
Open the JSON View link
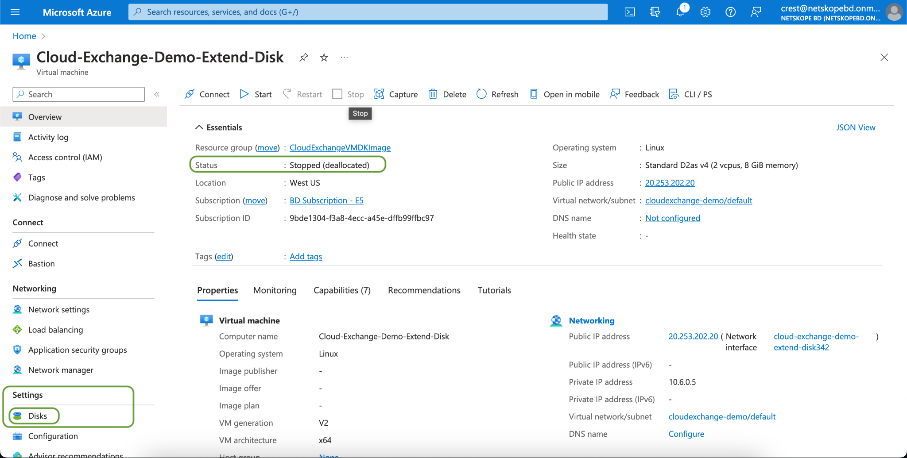856,127
